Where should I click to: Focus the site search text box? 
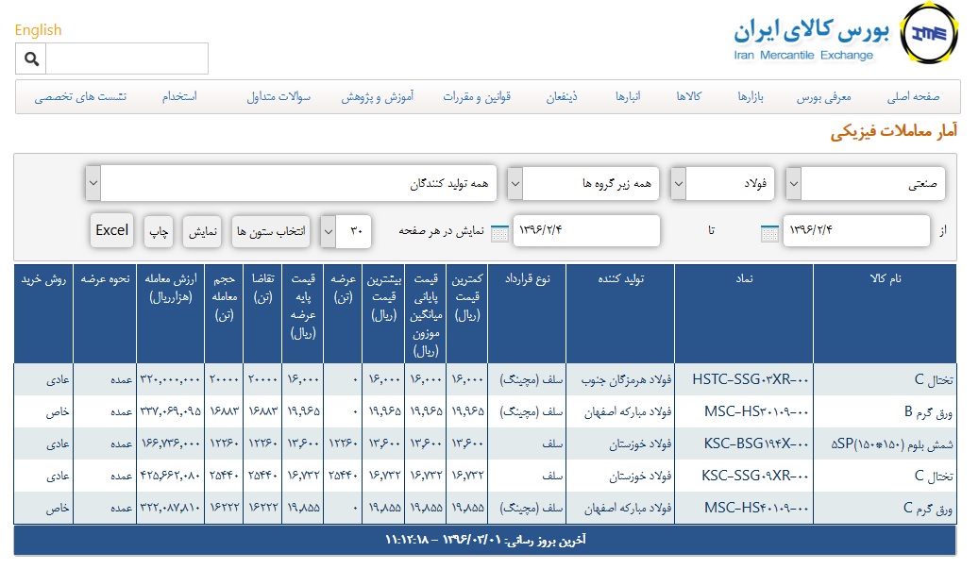127,59
